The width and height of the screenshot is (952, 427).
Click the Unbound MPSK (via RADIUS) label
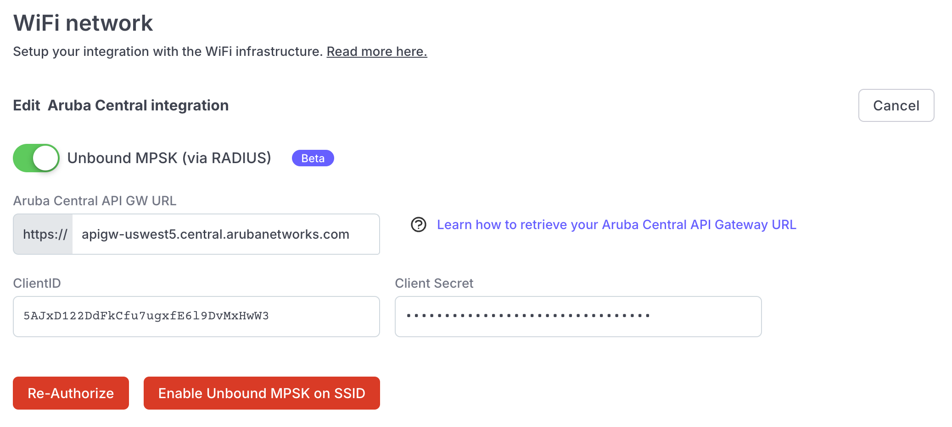[x=169, y=158]
